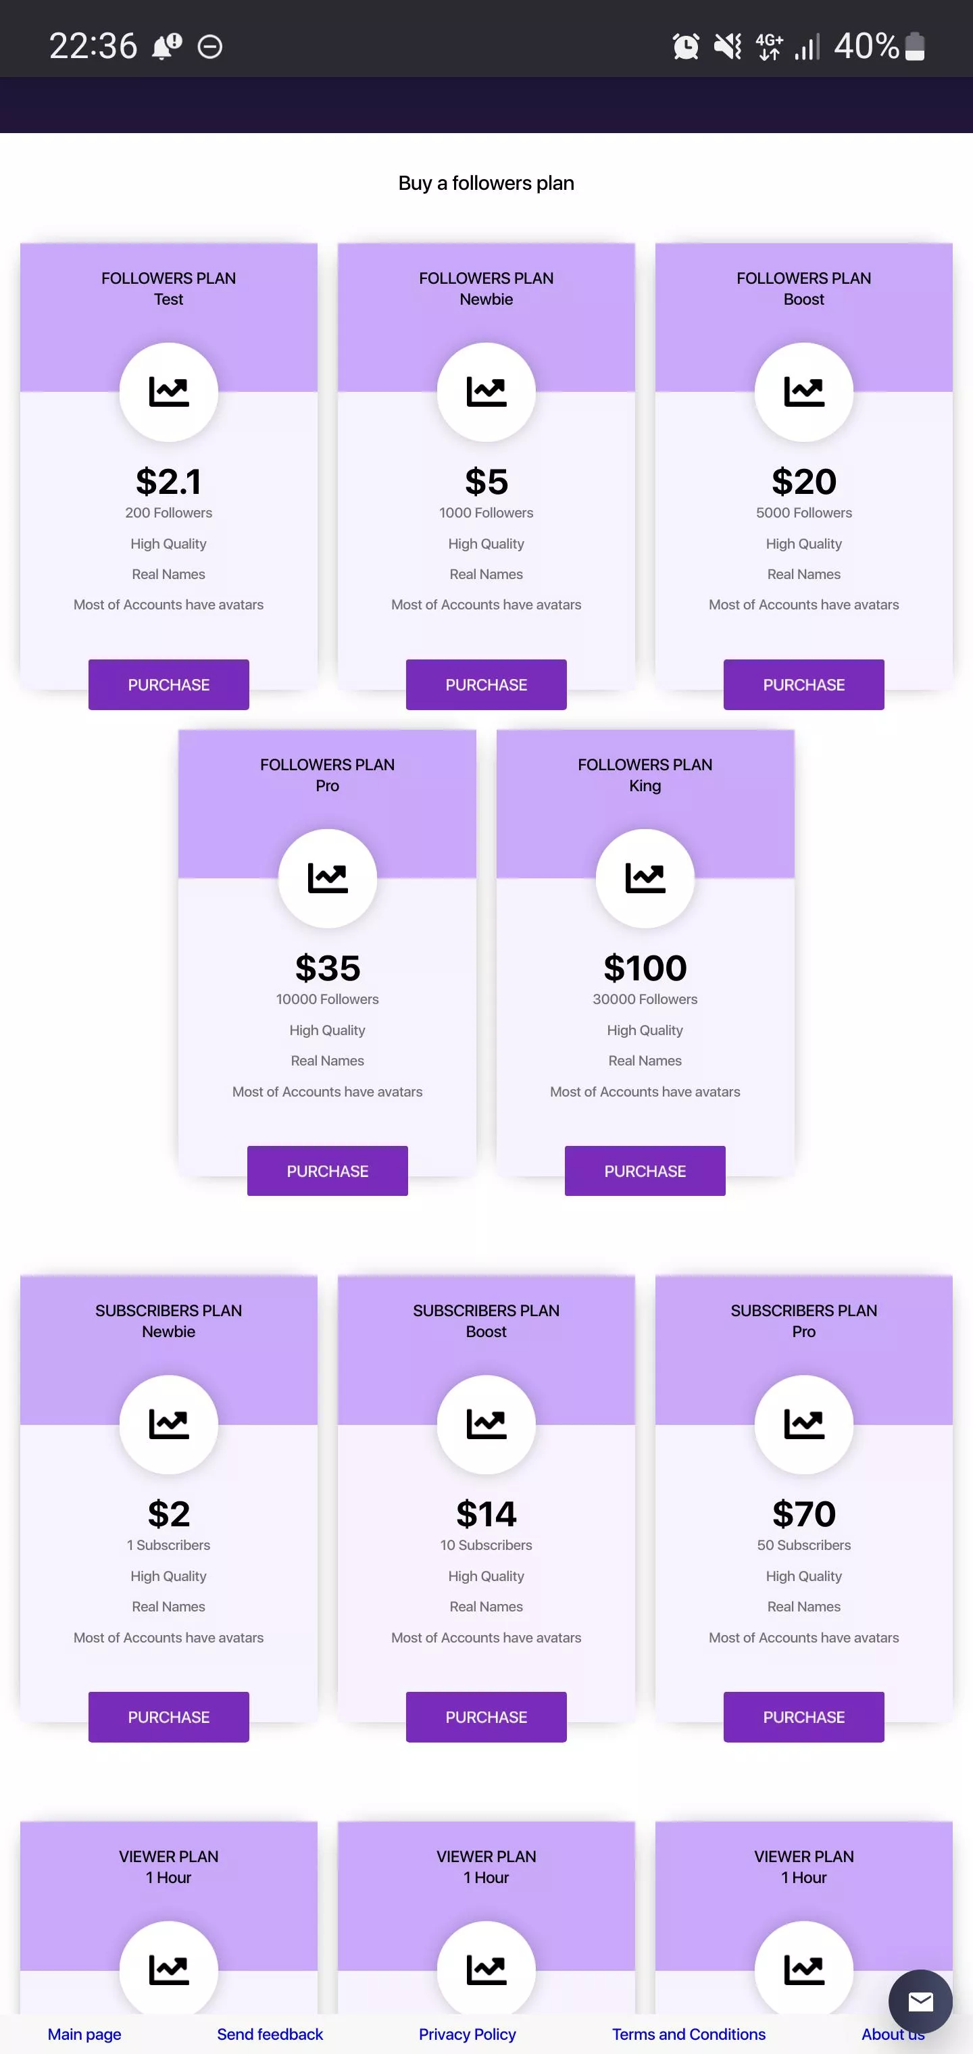Open the Send feedback link
Viewport: 973px width, 2054px height.
pos(270,2034)
